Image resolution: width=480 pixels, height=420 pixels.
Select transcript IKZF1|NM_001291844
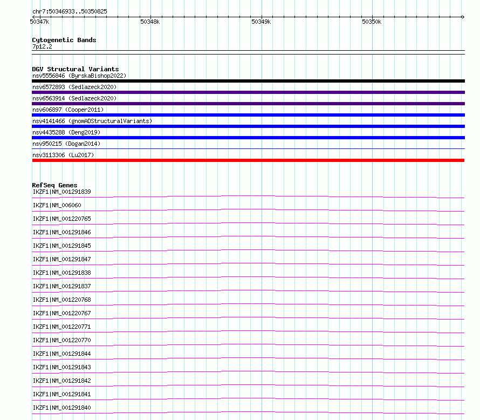[x=62, y=354]
